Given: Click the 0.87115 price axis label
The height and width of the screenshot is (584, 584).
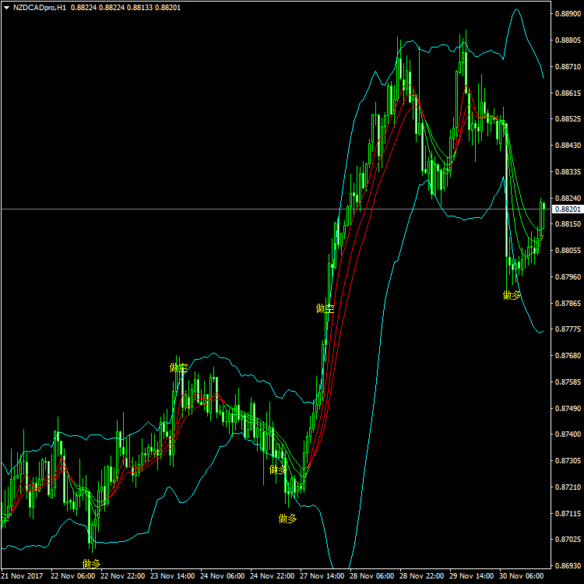Looking at the screenshot, I should [568, 513].
